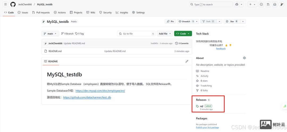Switch to the Wiki tab
This screenshot has width=287, height=132.
point(91,13)
